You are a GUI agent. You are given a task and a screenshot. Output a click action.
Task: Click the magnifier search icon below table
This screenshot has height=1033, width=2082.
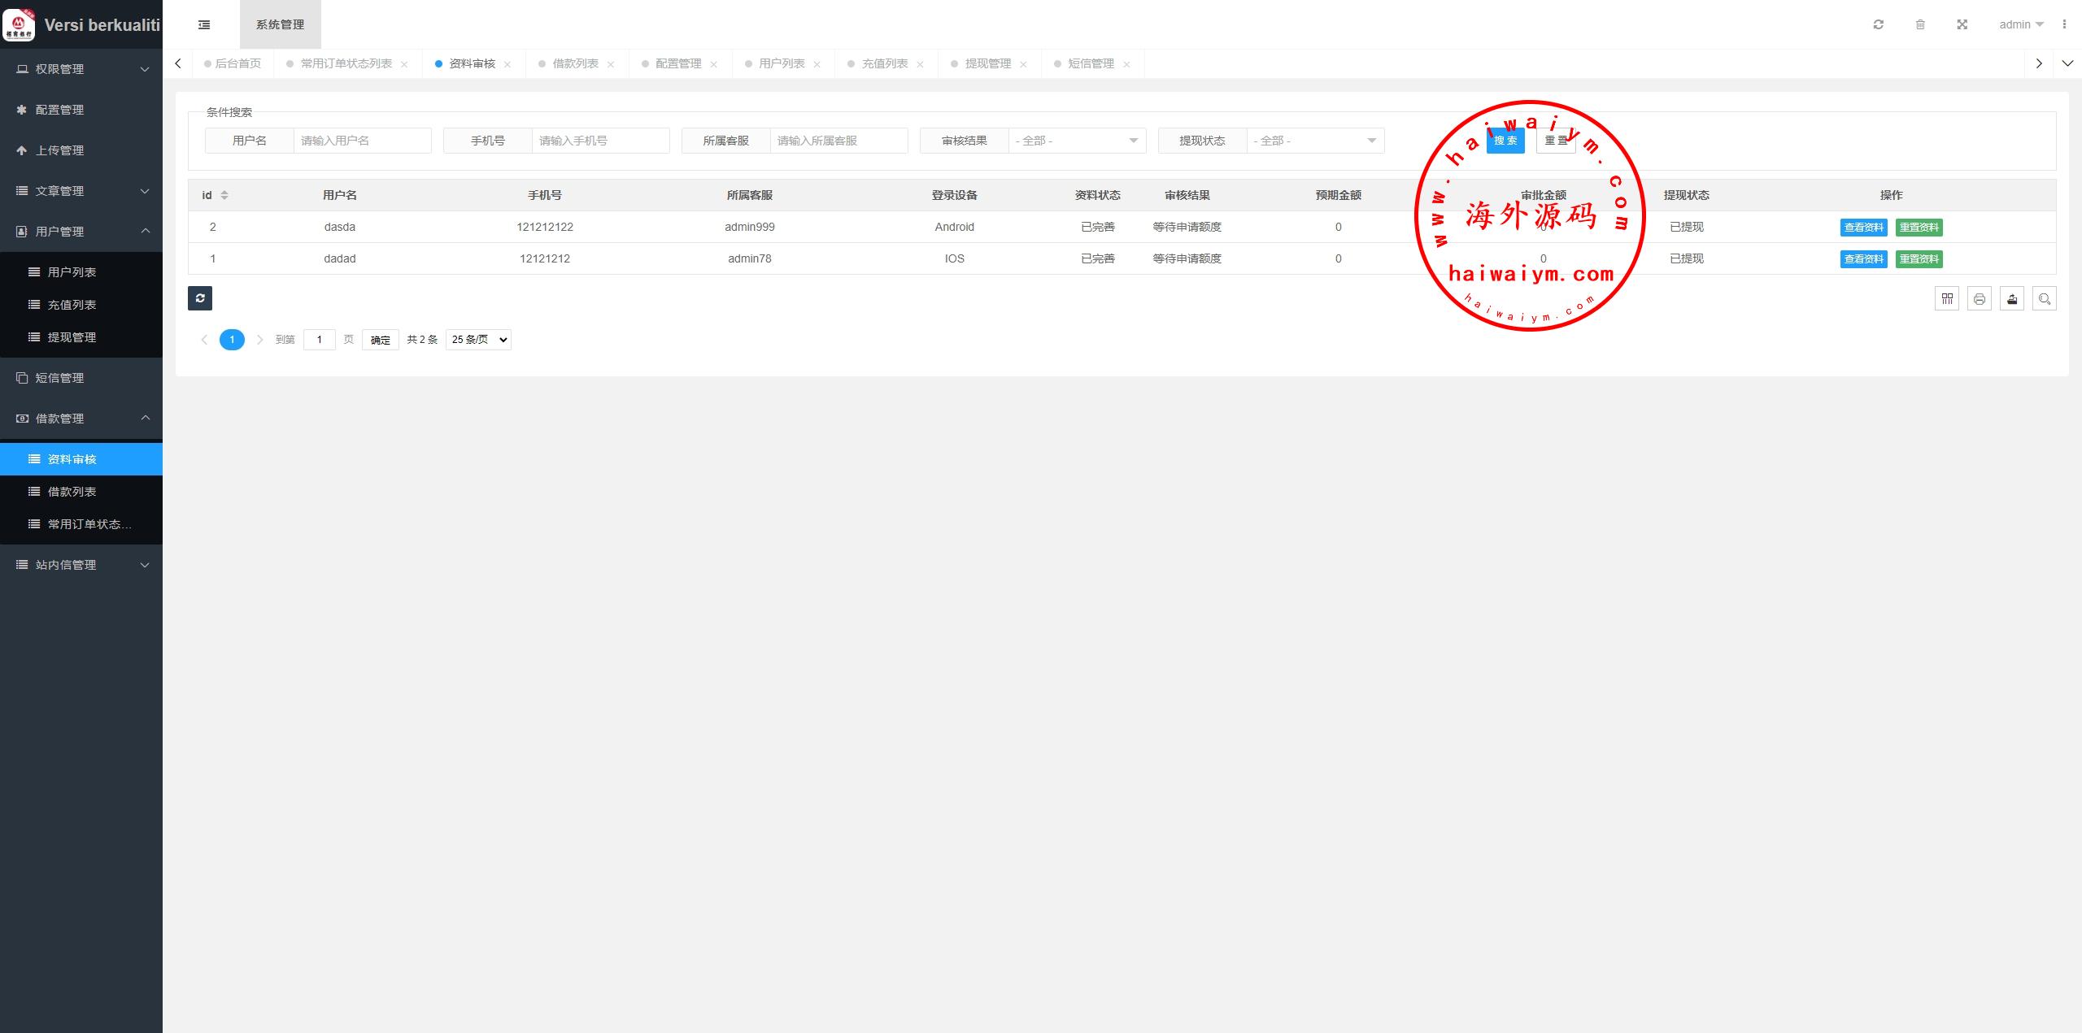2045,299
